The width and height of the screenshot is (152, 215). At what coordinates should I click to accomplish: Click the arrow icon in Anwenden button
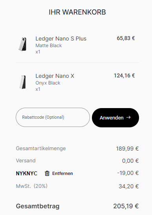pyautogui.click(x=128, y=118)
